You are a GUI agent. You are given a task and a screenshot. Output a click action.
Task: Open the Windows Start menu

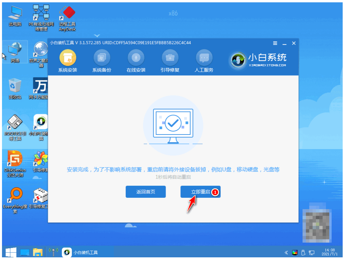pyautogui.click(x=11, y=252)
